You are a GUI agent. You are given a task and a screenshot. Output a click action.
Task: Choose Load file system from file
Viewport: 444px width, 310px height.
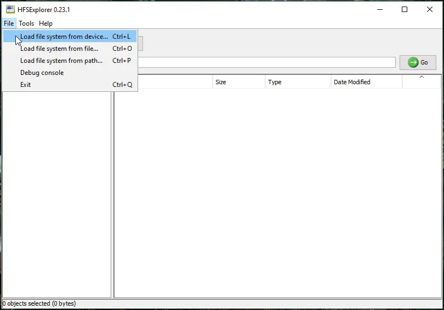70,49
